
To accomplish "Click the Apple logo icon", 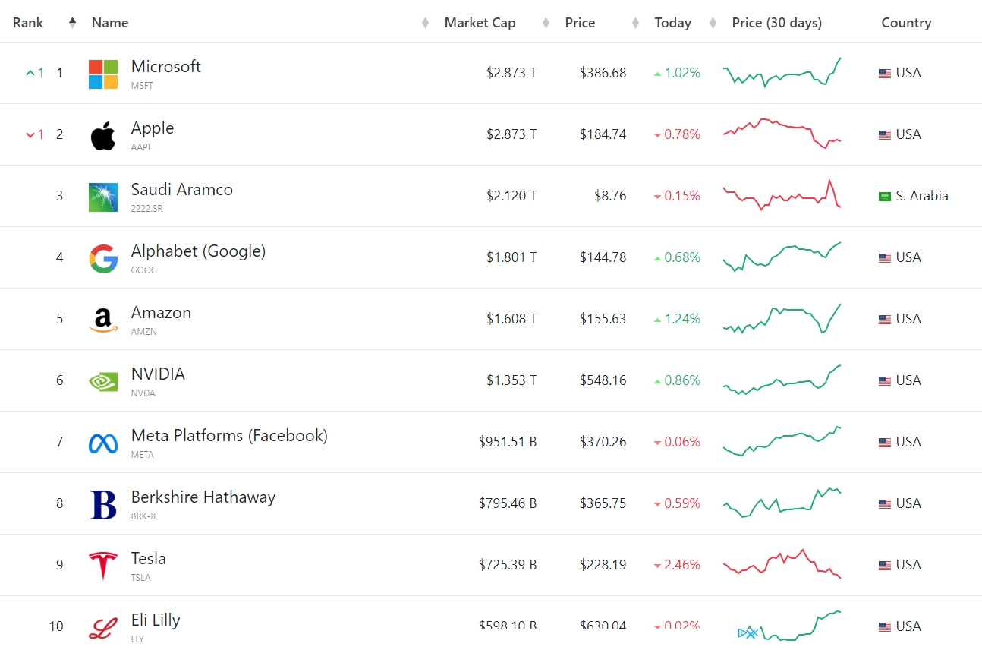I will coord(103,136).
